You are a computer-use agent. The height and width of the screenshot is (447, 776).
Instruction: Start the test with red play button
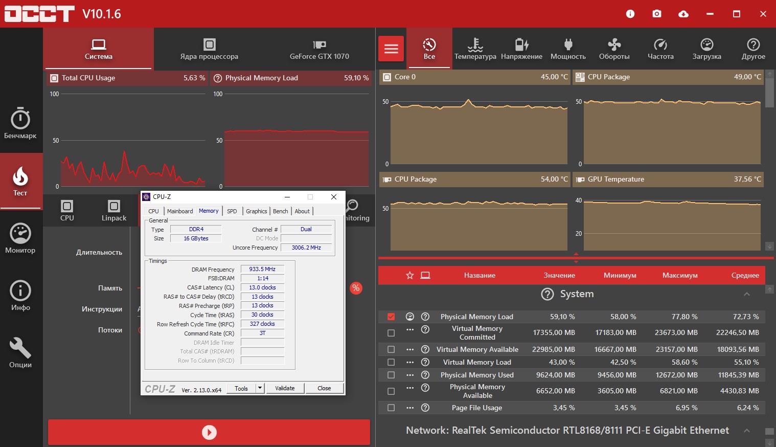(x=209, y=432)
